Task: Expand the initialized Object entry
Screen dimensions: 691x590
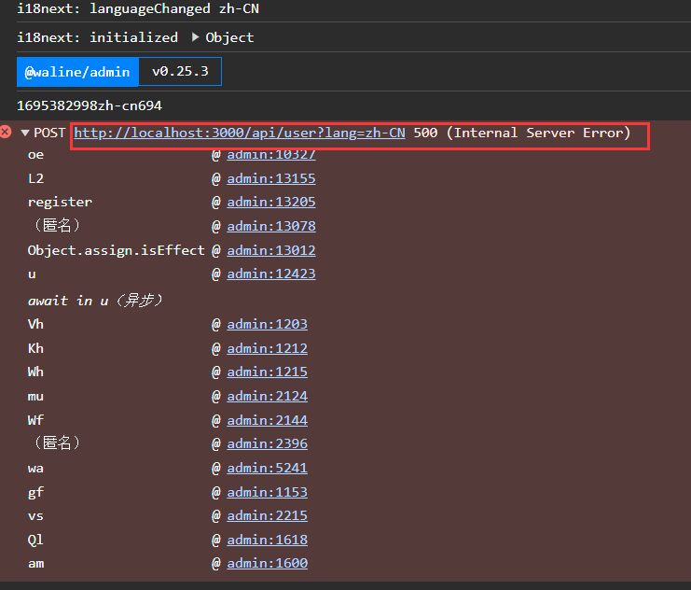Action: (196, 37)
